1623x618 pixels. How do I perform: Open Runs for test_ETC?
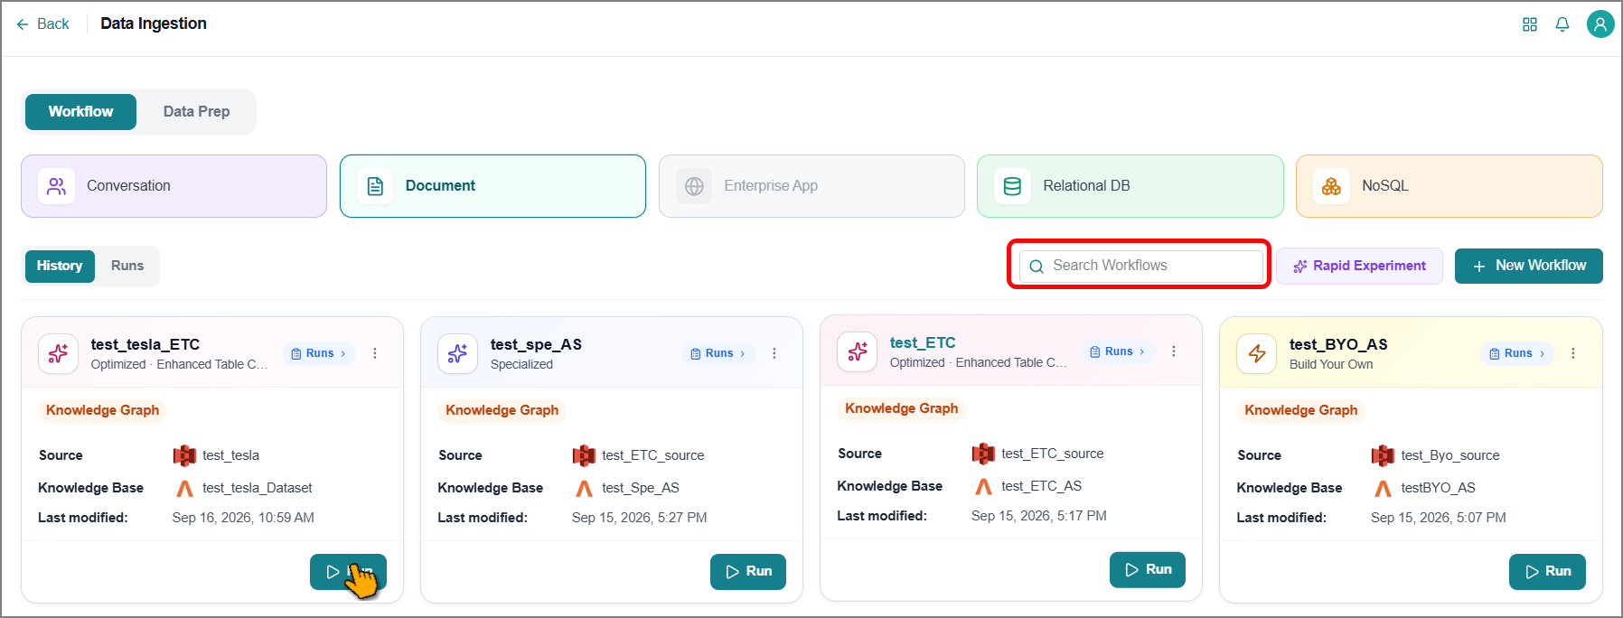pyautogui.click(x=1118, y=351)
